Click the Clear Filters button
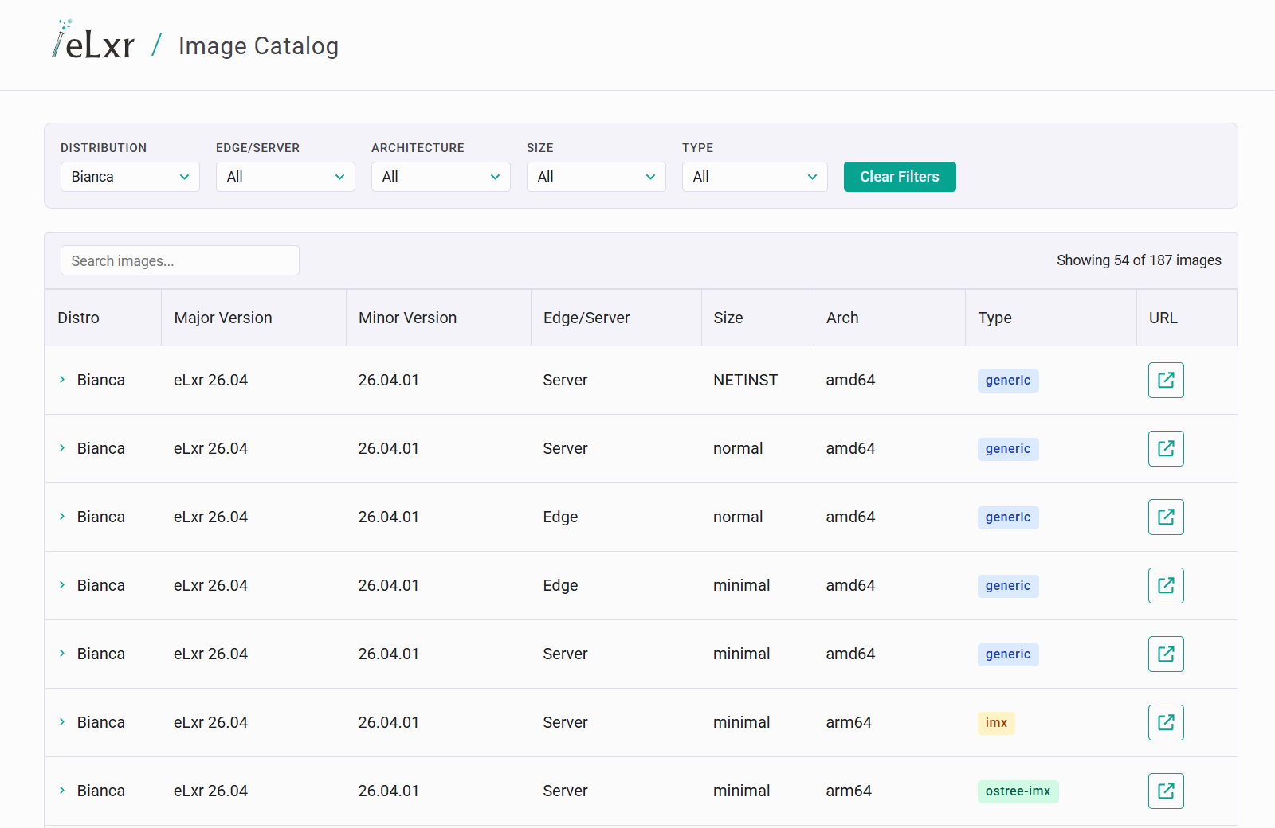The height and width of the screenshot is (828, 1275). [900, 177]
